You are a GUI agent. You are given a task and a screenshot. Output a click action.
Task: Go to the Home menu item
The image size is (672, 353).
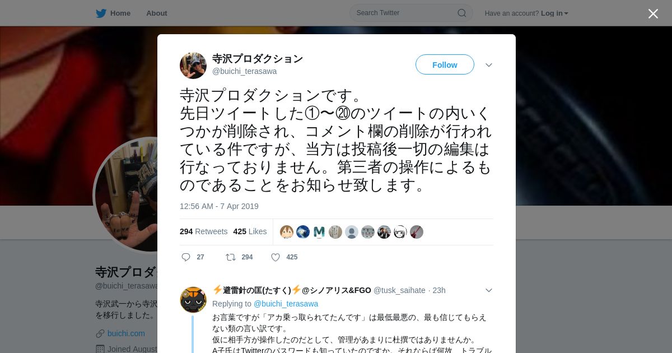coord(120,13)
